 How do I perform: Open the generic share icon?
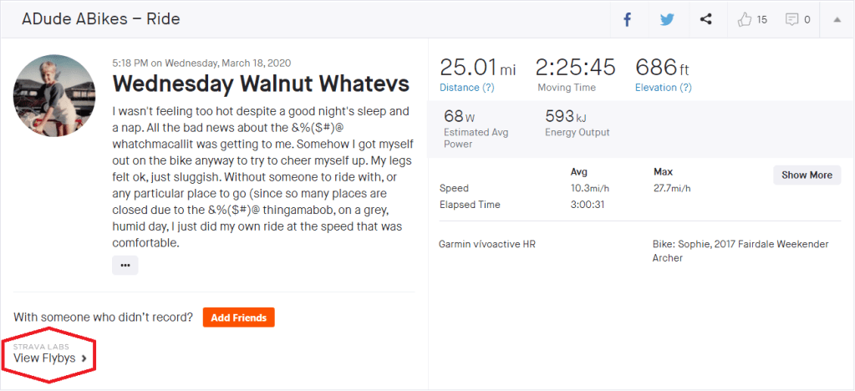point(706,19)
